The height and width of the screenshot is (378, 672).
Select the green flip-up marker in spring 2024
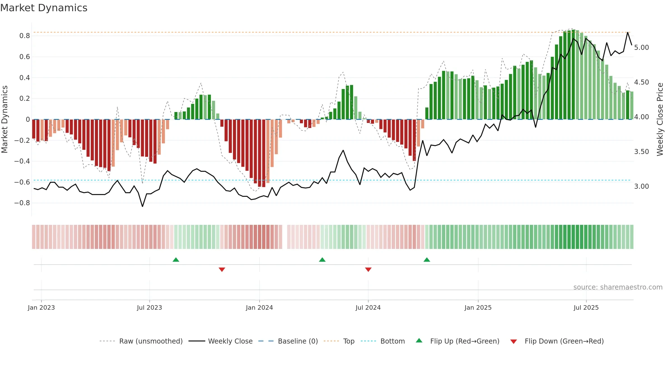click(x=322, y=260)
